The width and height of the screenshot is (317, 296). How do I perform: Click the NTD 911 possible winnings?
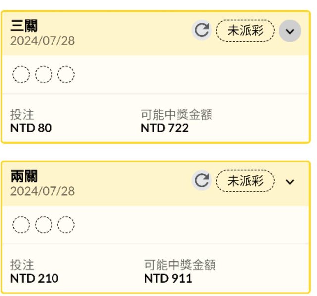(x=168, y=278)
